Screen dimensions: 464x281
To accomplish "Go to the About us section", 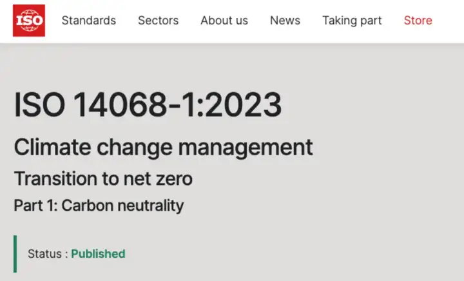I will point(224,21).
